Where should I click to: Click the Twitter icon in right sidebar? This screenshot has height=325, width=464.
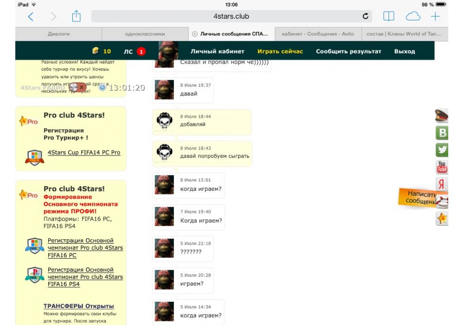tap(442, 149)
